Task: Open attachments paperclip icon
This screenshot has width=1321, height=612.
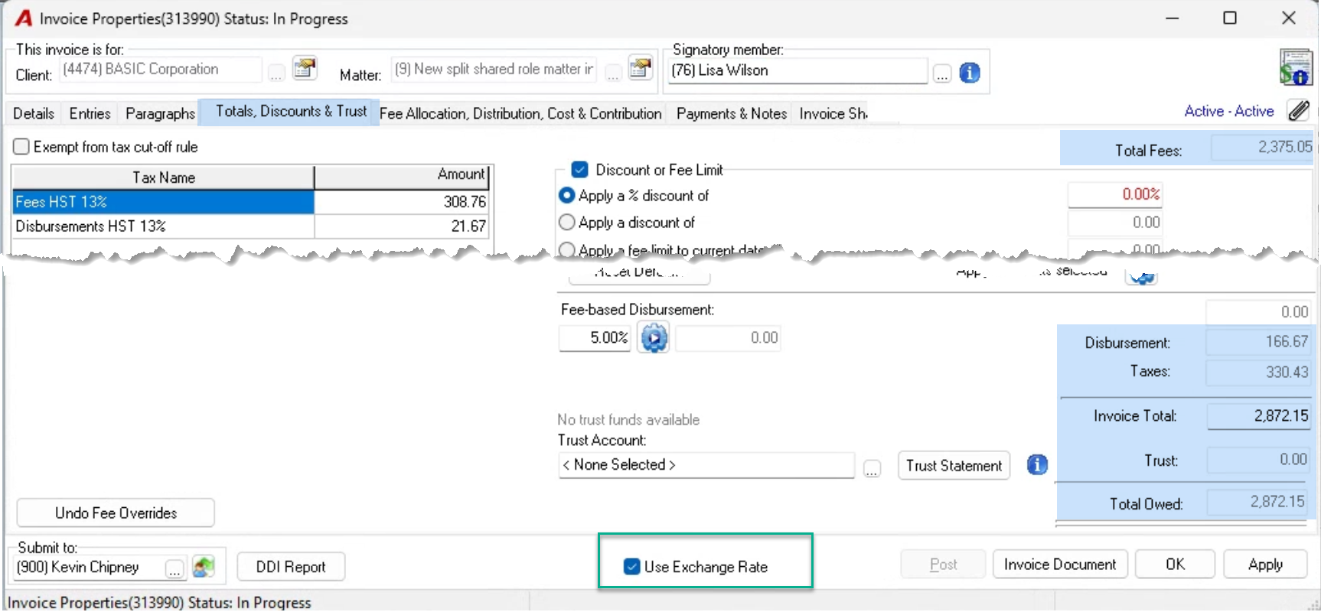Action: pyautogui.click(x=1298, y=111)
